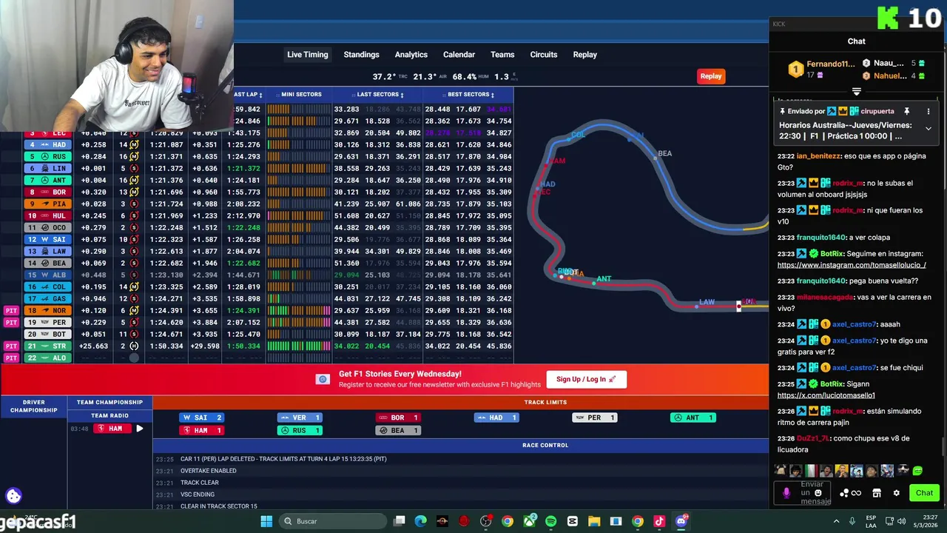Open the Teams page
Image resolution: width=947 pixels, height=533 pixels.
502,55
